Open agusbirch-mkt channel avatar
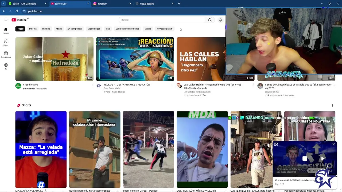The height and width of the screenshot is (192, 342). [x=260, y=86]
